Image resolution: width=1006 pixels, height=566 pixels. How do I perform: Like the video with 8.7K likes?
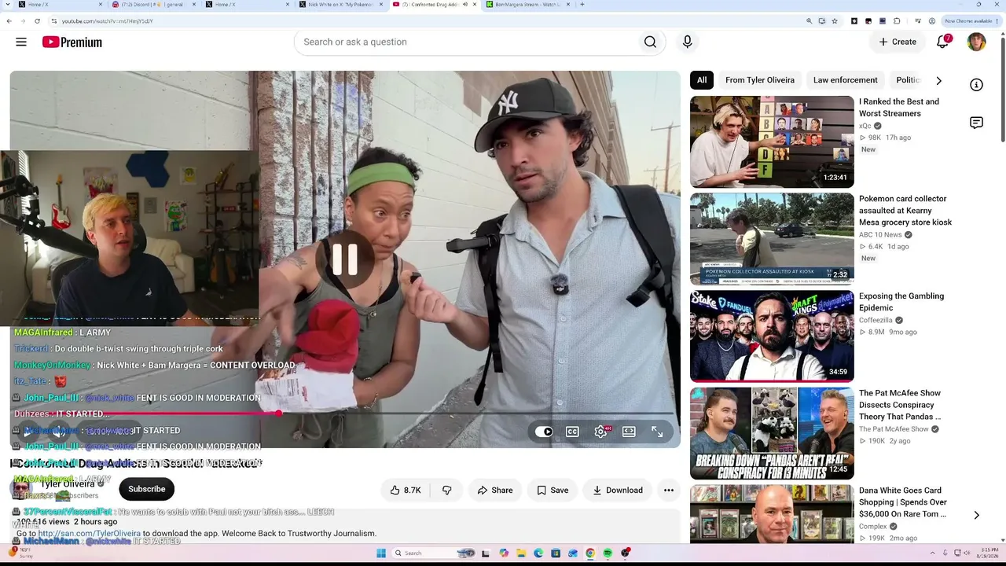(x=406, y=490)
